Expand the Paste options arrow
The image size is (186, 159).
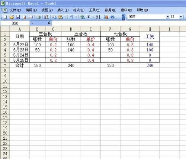[x=65, y=17]
